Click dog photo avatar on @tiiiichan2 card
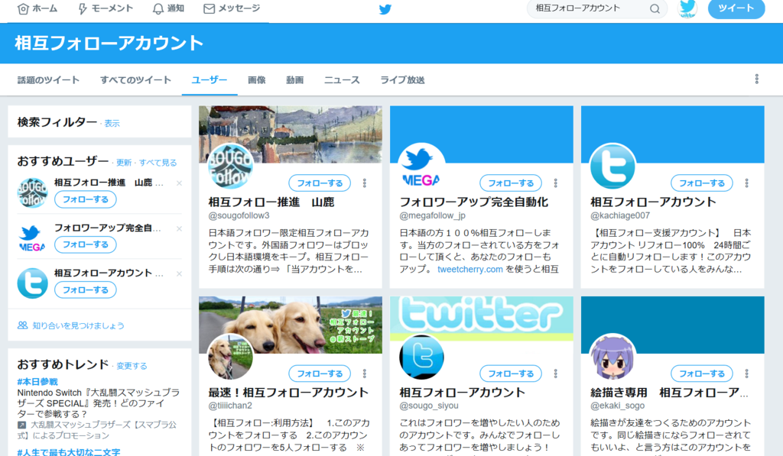This screenshot has height=456, width=783. pyautogui.click(x=230, y=357)
